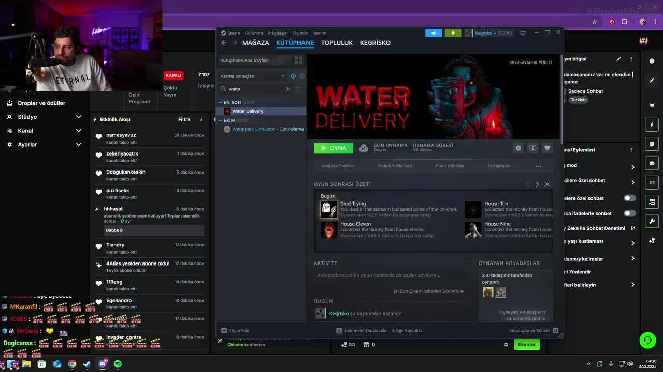Click Gönder chat send button
Image resolution: width=663 pixels, height=372 pixels.
pos(527,345)
